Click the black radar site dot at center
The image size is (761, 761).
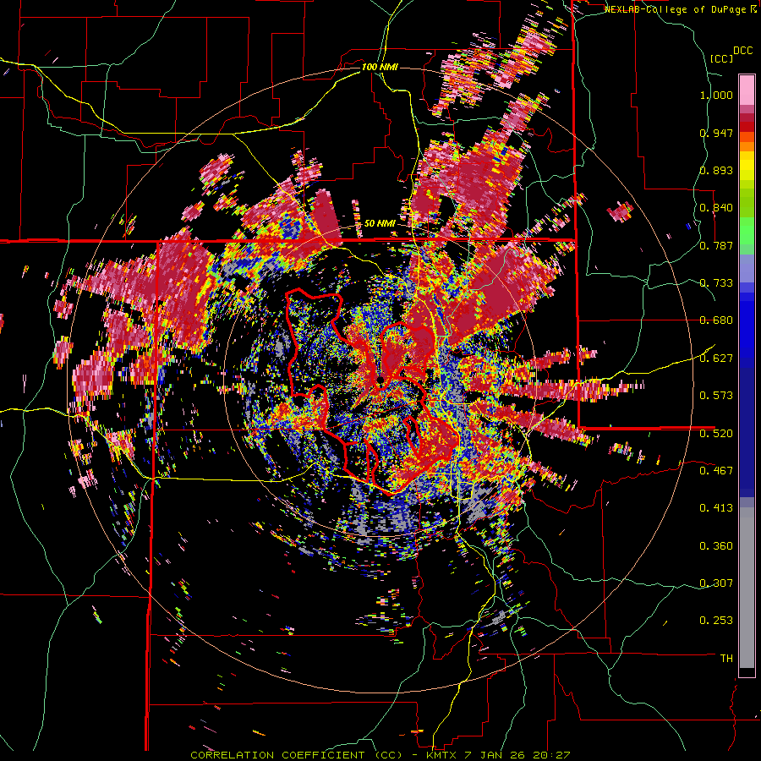point(380,379)
